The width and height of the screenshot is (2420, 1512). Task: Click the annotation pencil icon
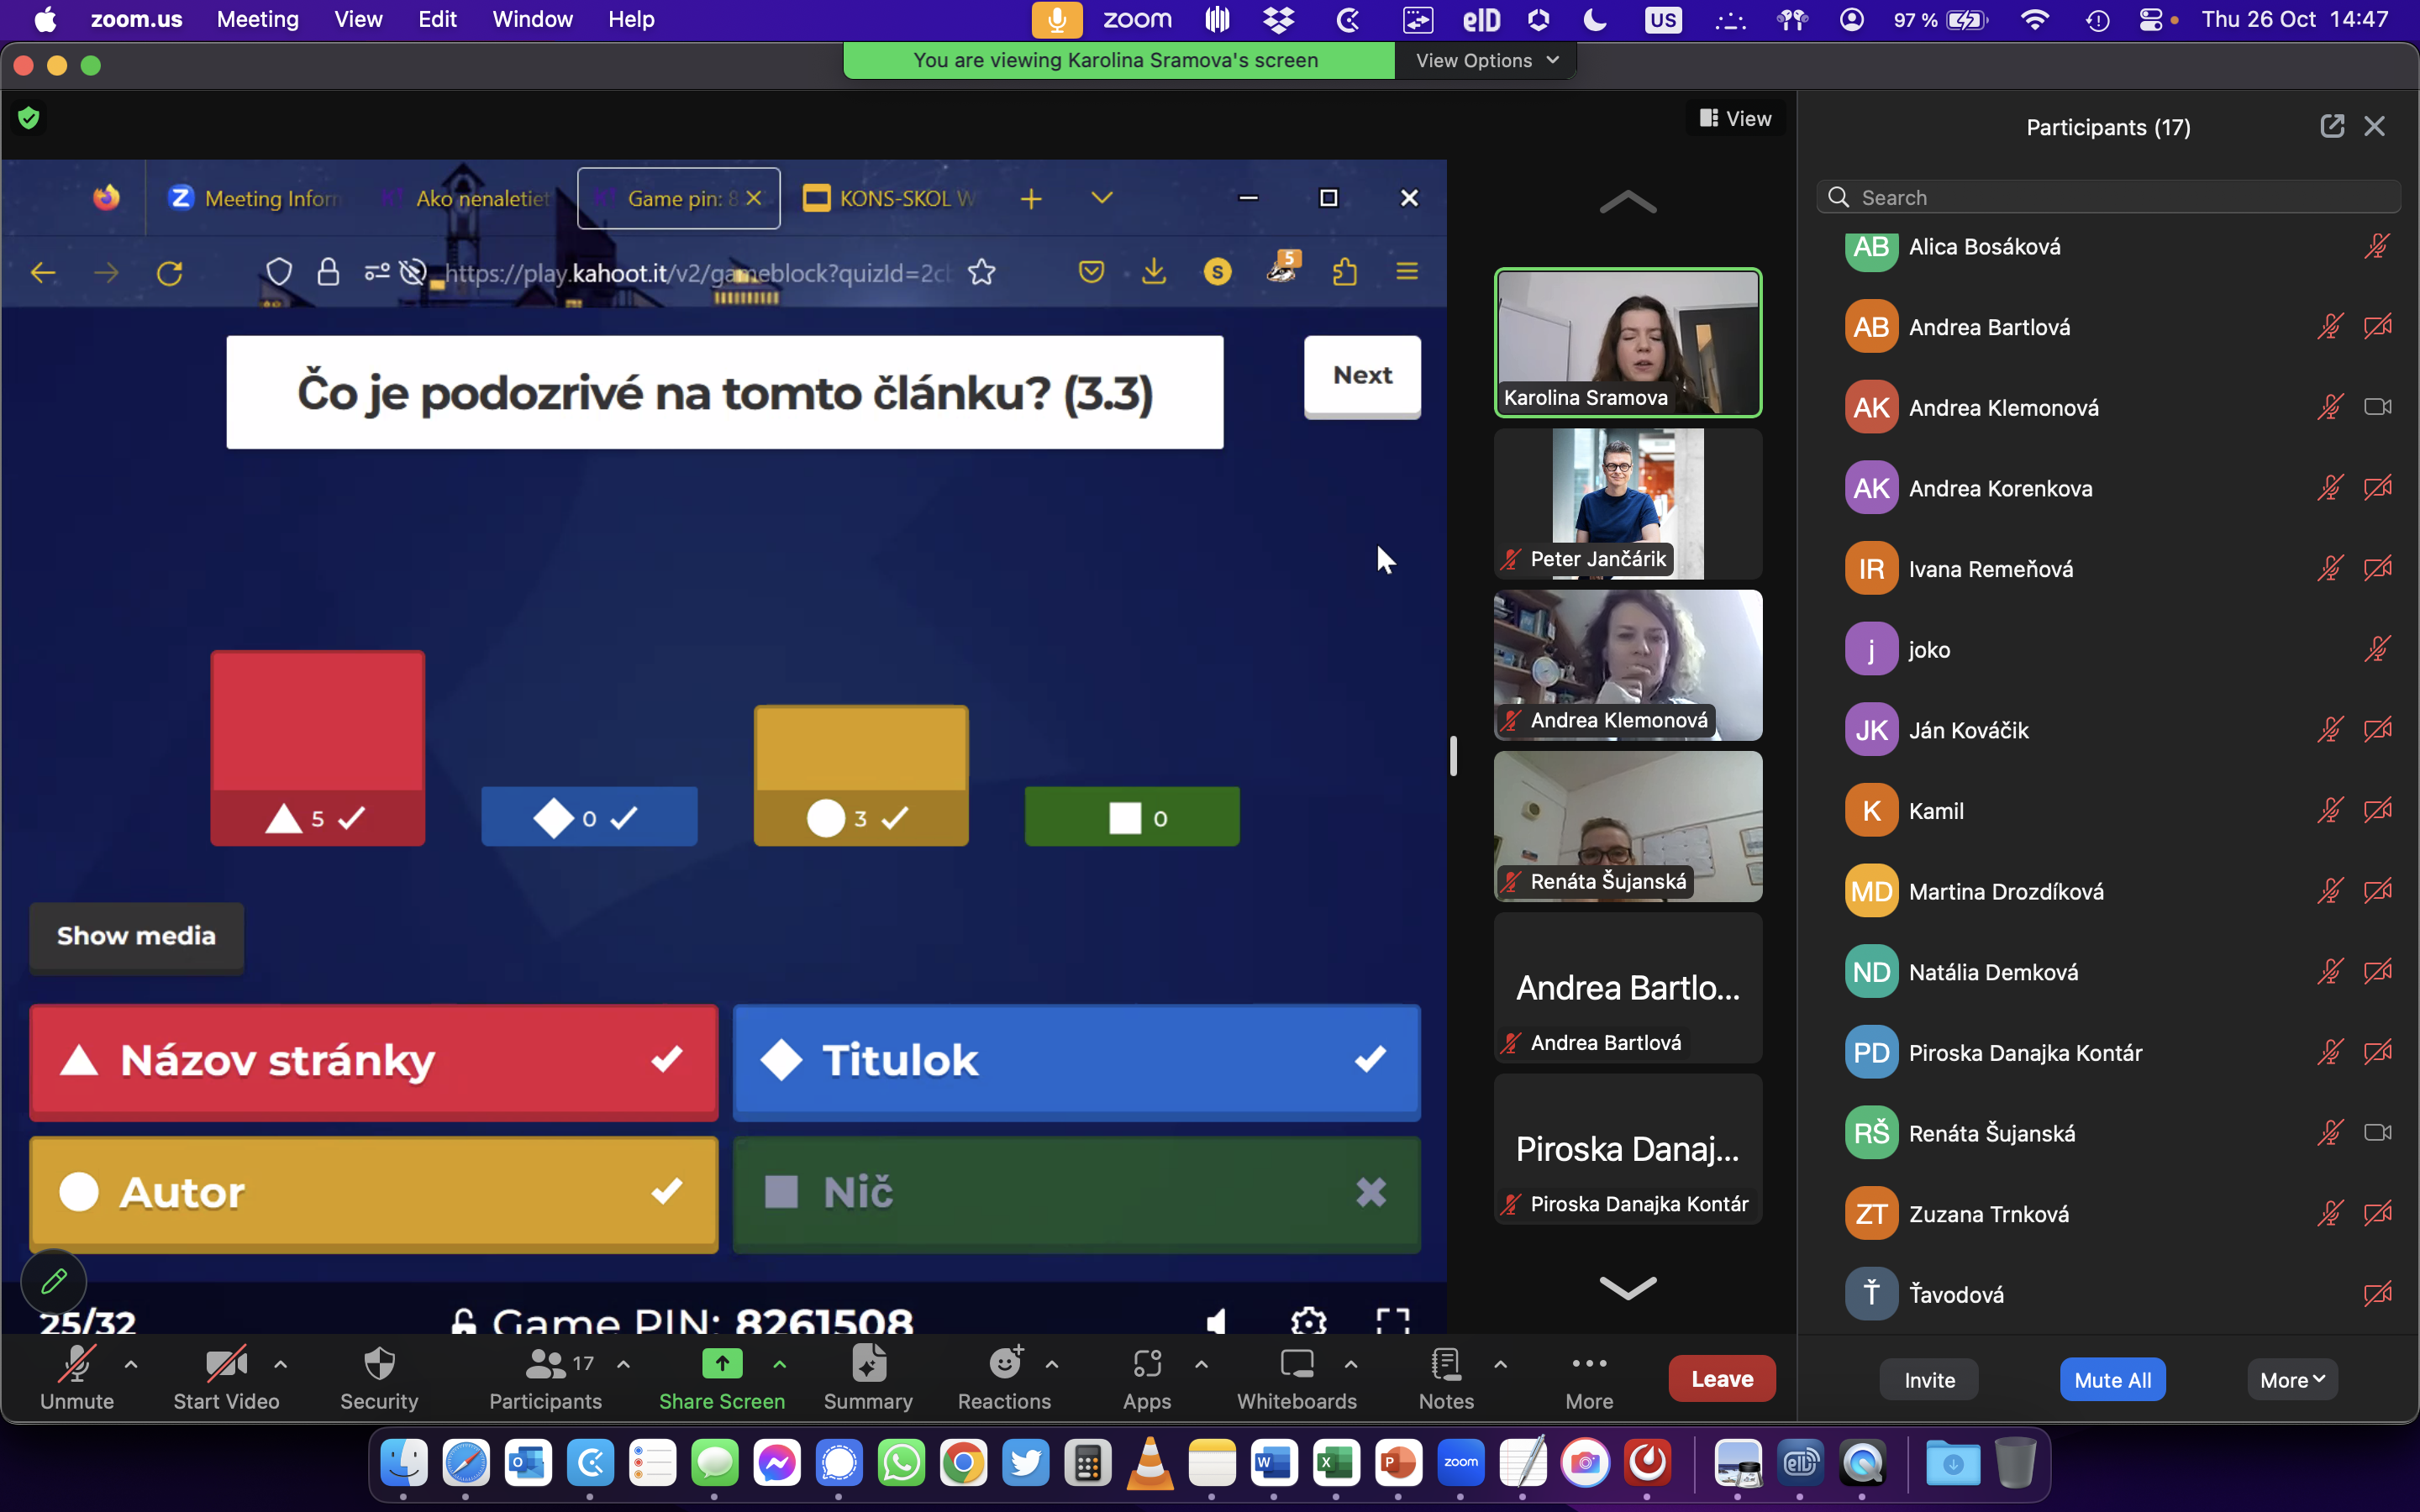(54, 1280)
